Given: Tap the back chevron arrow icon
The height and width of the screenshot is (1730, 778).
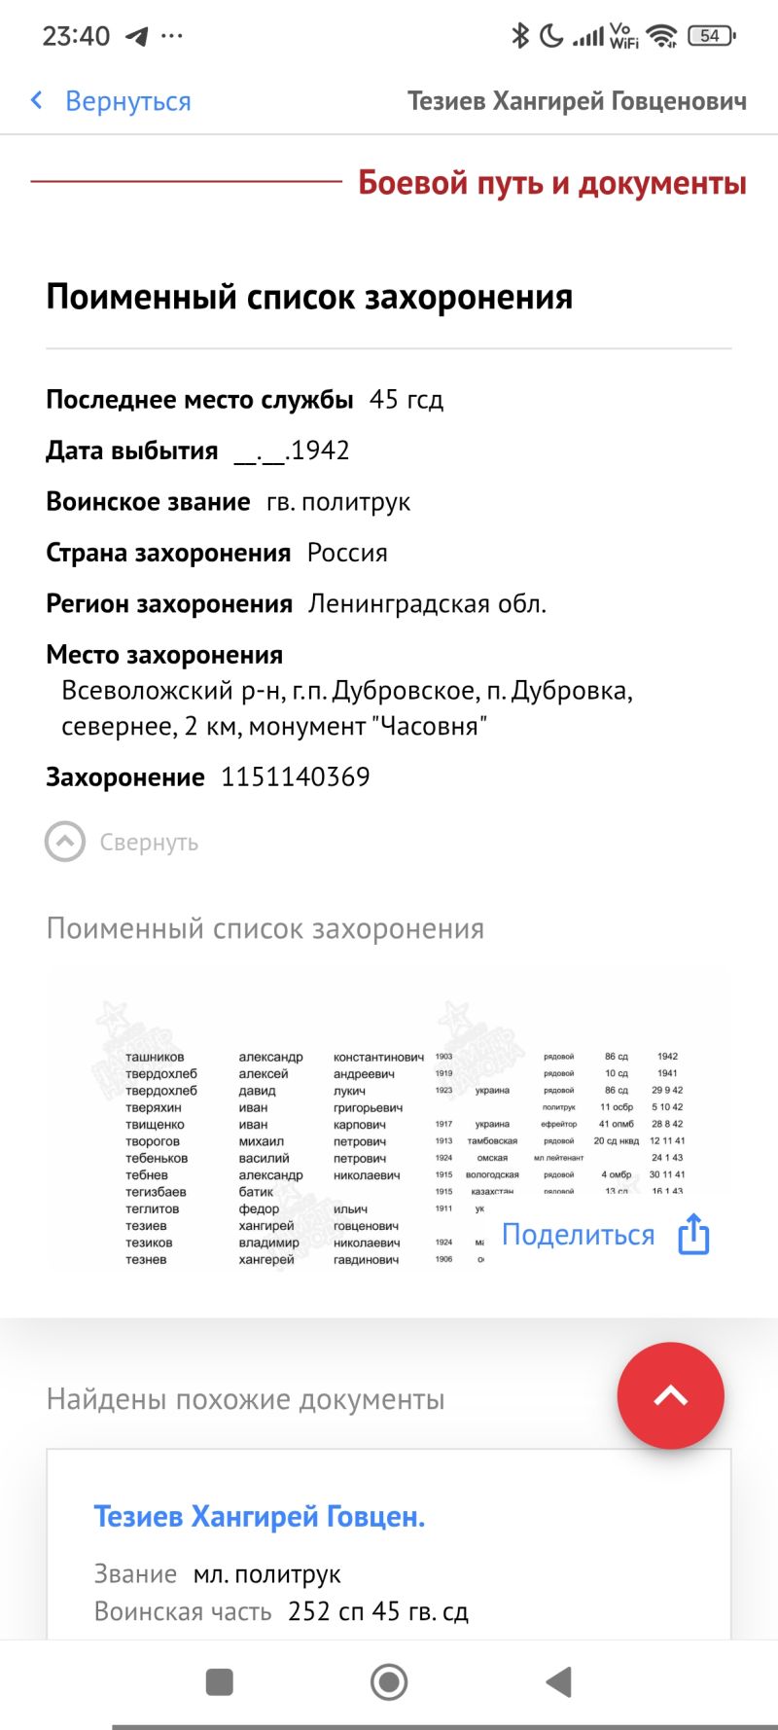Looking at the screenshot, I should [x=37, y=100].
